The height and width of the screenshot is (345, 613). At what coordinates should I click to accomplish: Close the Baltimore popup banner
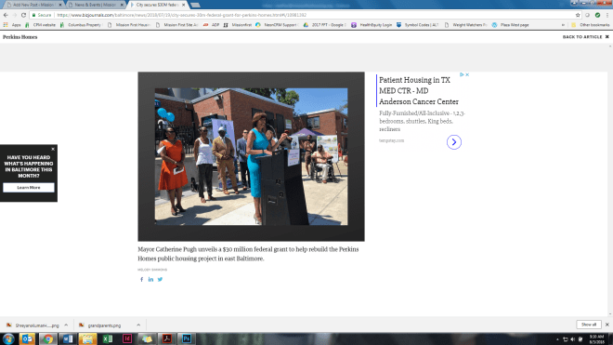(53, 149)
